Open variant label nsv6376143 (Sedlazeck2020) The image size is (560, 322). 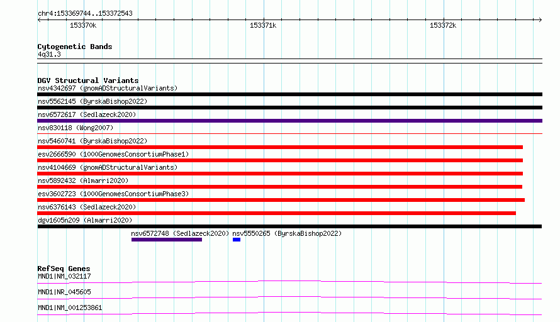click(x=87, y=207)
